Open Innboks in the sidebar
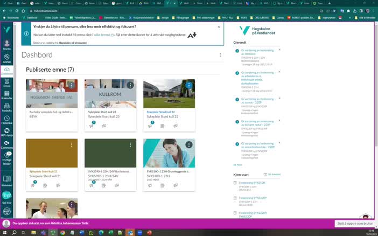Screen dimensions: 378x236 coord(7,106)
